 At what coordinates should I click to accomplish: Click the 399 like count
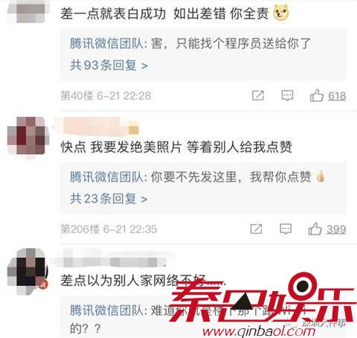[336, 229]
